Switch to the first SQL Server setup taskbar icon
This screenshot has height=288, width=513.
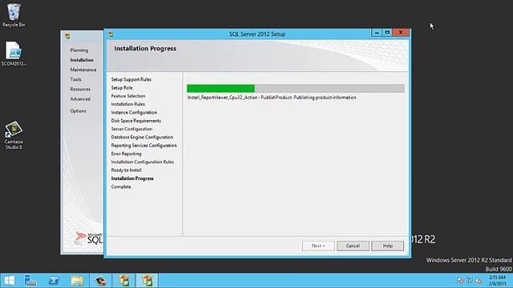click(x=124, y=281)
